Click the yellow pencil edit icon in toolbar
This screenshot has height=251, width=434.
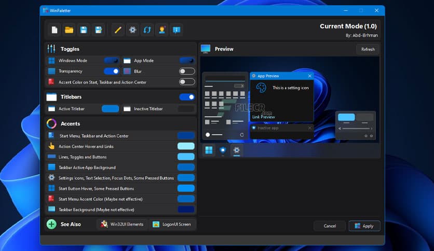[x=118, y=30]
